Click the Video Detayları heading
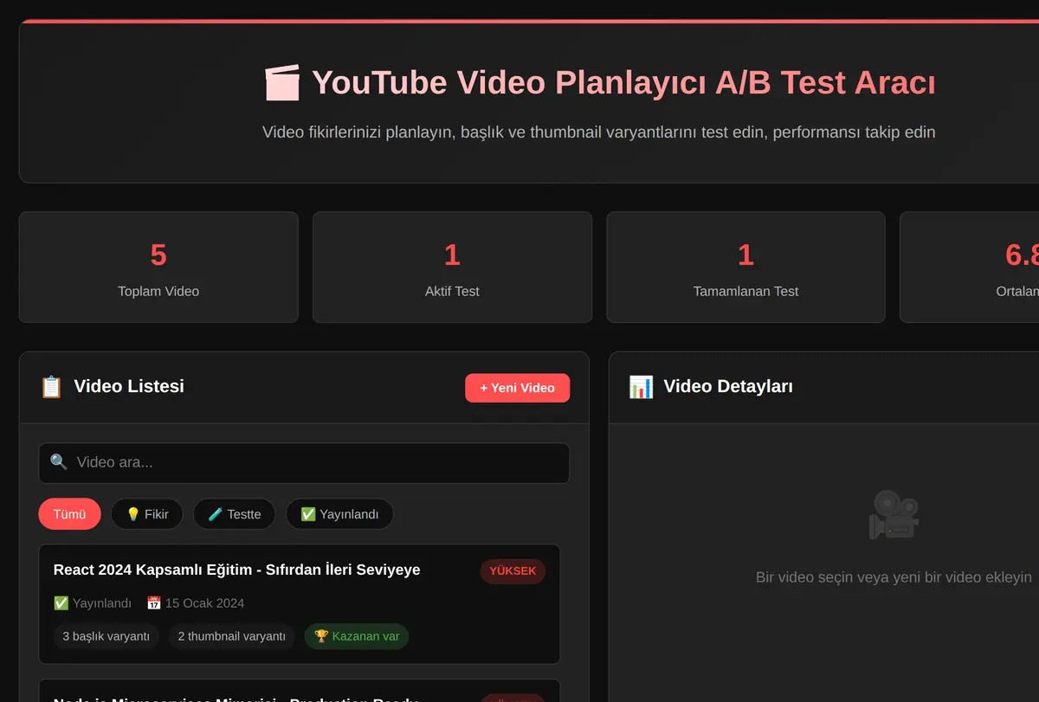 coord(728,386)
